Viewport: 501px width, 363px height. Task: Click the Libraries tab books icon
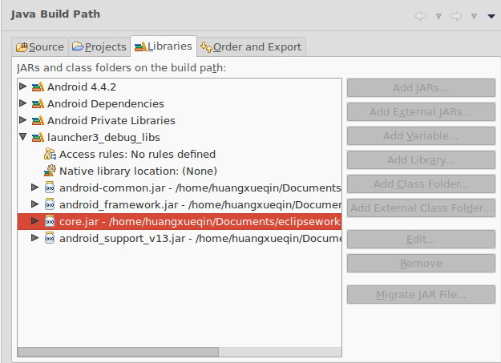point(140,46)
